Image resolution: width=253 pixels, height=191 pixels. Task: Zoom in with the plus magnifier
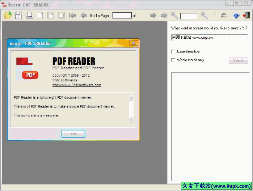pyautogui.click(x=204, y=16)
